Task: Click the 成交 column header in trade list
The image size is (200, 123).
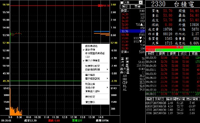Action: pyautogui.click(x=184, y=54)
